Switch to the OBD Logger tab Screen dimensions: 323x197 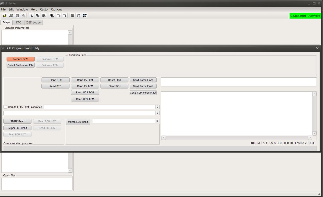(x=34, y=22)
